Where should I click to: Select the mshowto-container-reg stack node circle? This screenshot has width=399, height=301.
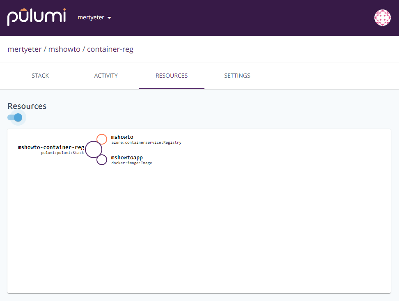[94, 149]
